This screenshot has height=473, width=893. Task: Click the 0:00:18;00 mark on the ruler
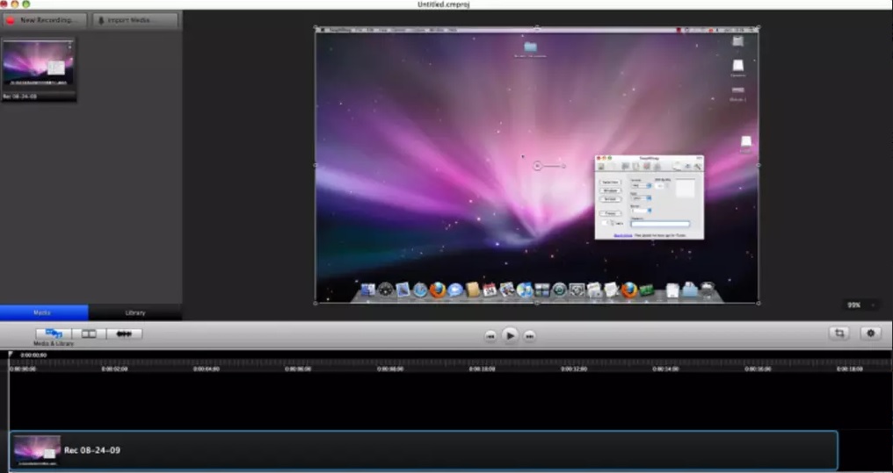point(850,369)
